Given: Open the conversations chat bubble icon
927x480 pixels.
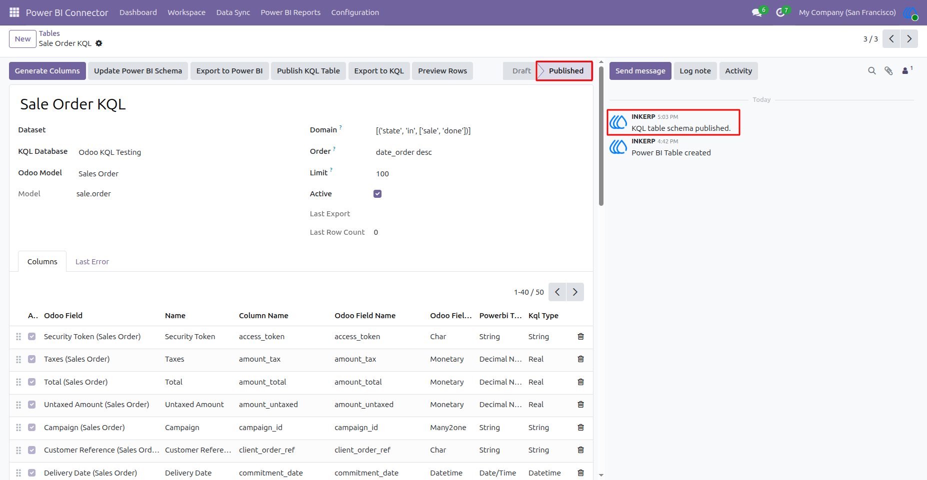Looking at the screenshot, I should (x=757, y=12).
